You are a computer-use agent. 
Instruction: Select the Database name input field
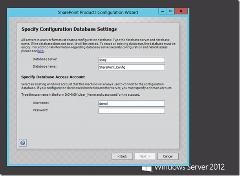click(132, 67)
